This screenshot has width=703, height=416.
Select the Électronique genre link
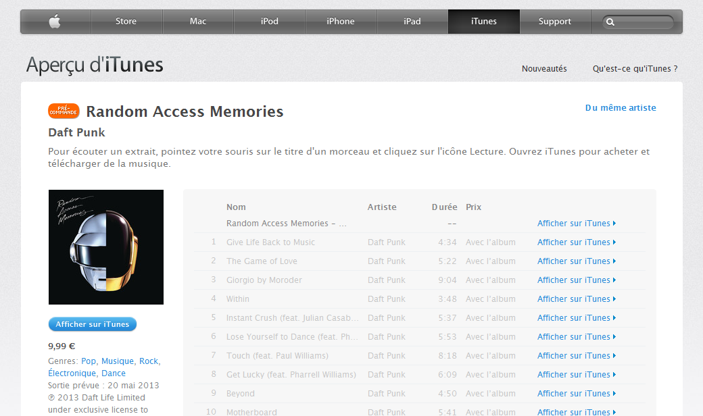(72, 373)
